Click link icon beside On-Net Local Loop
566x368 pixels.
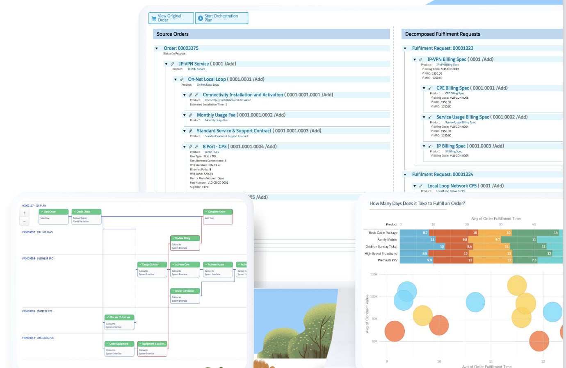point(181,80)
